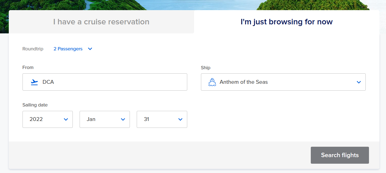Click the From field label
Viewport: 386px width, 173px height.
pos(28,67)
